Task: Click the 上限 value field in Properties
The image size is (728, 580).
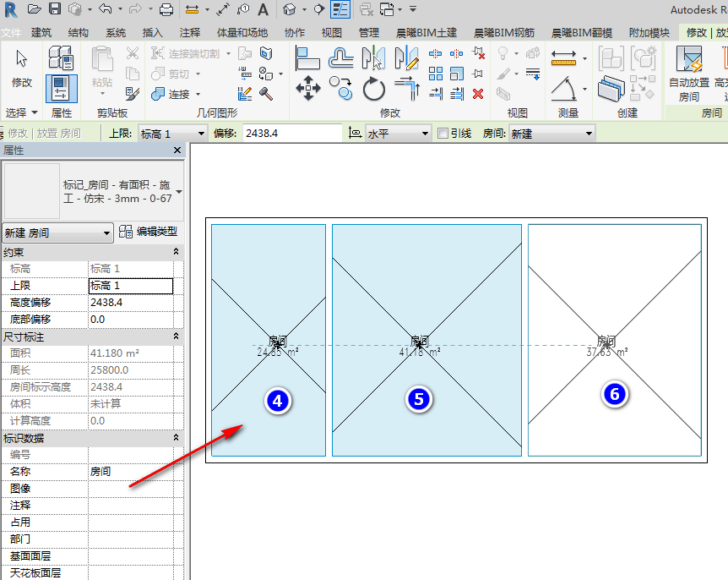Action: [130, 286]
